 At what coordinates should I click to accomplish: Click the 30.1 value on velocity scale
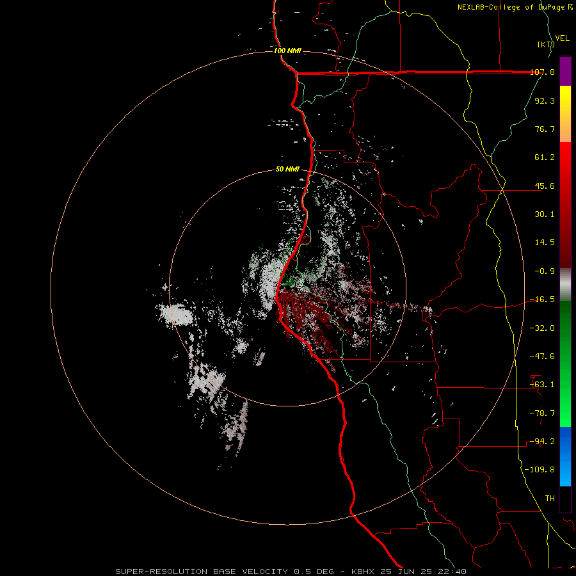545,214
